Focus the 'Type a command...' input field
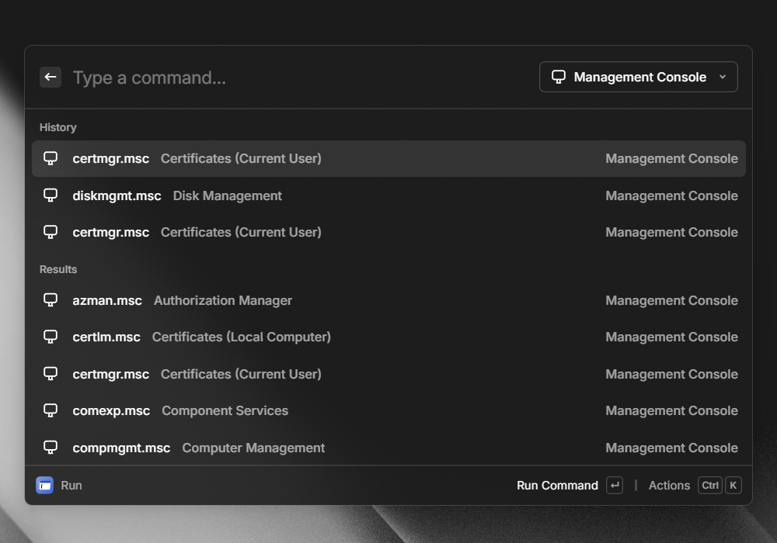 295,78
